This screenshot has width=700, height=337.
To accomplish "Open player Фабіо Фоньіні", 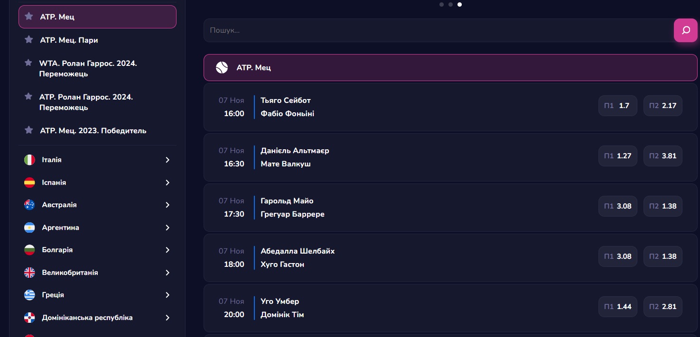I will point(288,114).
